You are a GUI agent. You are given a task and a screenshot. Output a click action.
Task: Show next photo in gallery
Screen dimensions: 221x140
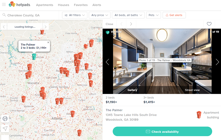coord(217,62)
